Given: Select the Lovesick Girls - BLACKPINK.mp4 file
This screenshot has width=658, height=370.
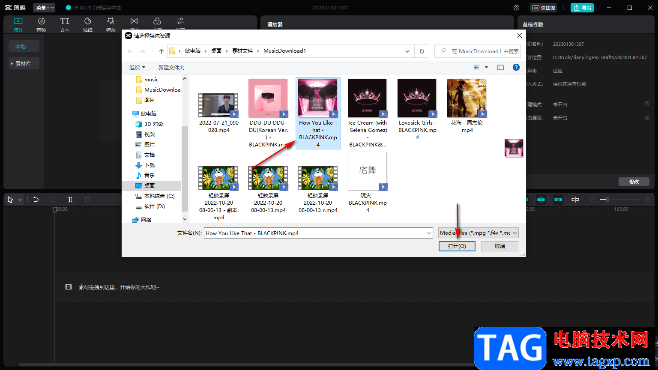Looking at the screenshot, I should [x=417, y=110].
